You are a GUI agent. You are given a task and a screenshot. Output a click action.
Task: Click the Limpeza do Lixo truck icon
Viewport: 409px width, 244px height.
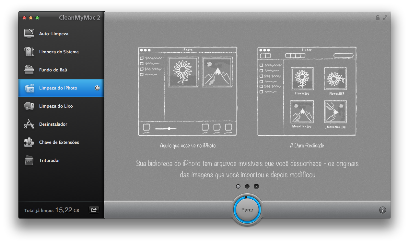click(29, 106)
